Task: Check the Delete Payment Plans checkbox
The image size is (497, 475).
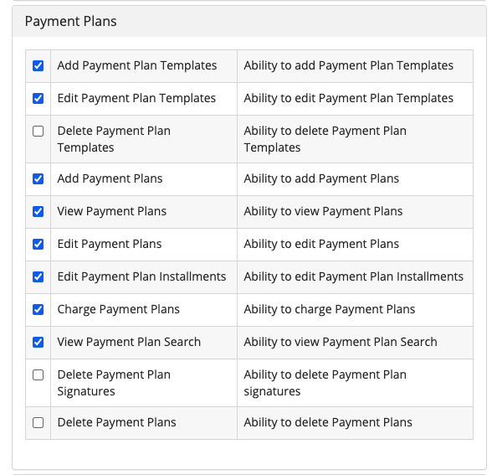Action: 38,422
